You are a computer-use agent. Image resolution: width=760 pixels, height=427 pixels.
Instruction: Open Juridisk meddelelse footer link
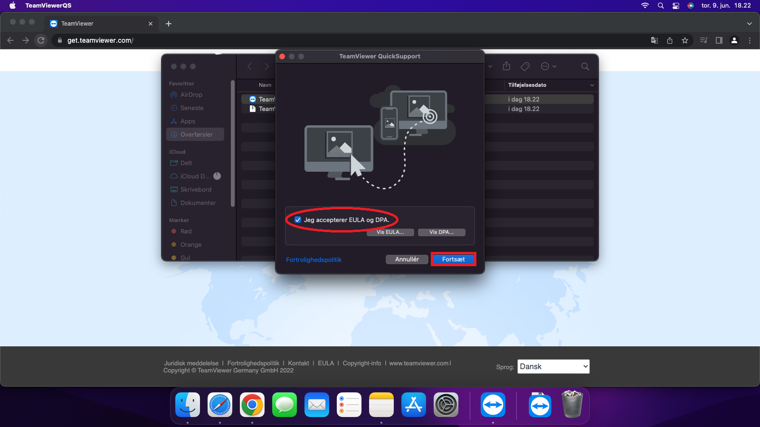191,363
